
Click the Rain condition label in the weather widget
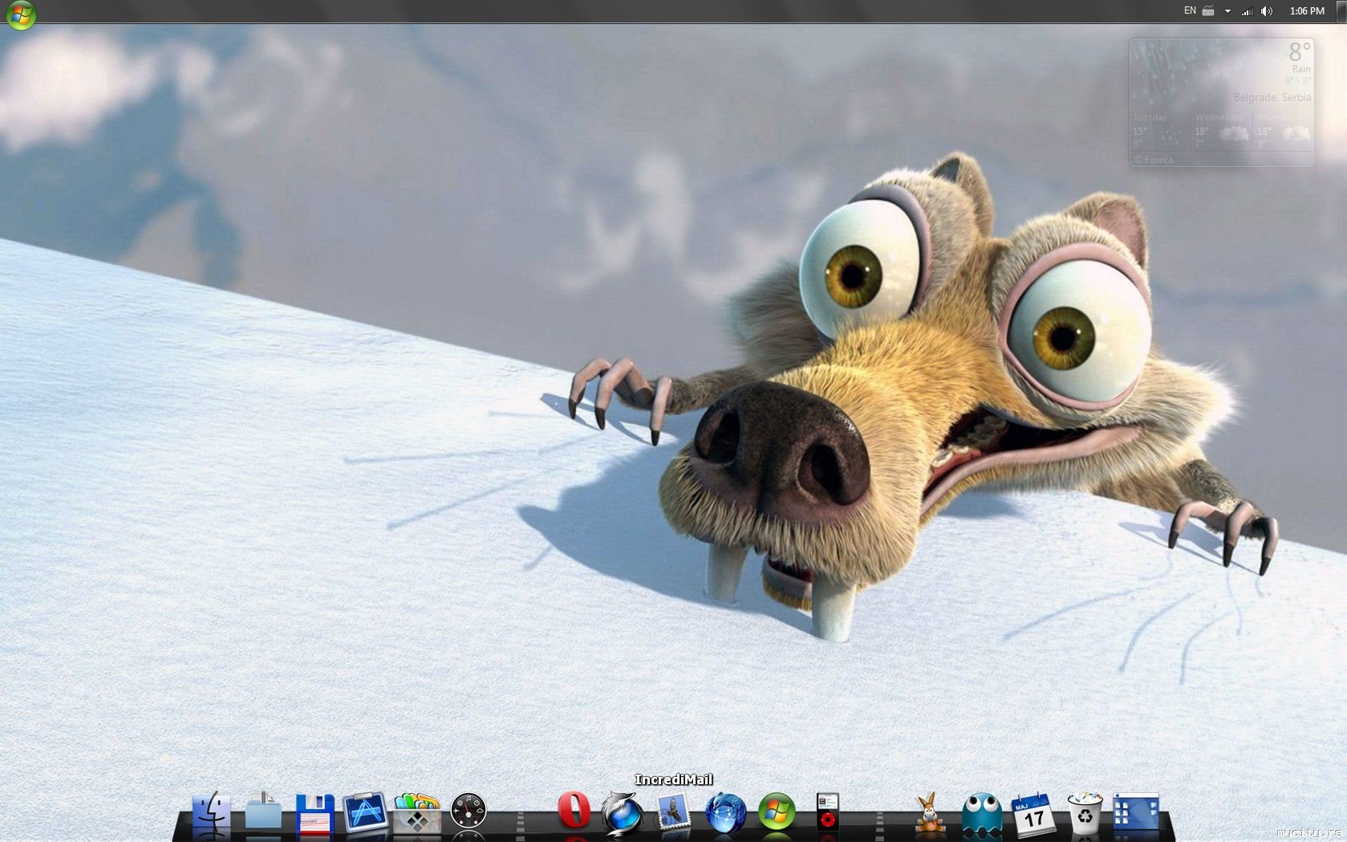tap(1301, 69)
